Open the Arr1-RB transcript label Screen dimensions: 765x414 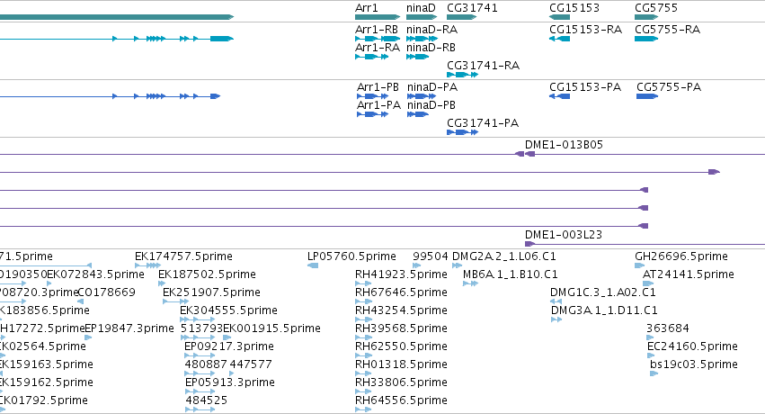pyautogui.click(x=377, y=30)
